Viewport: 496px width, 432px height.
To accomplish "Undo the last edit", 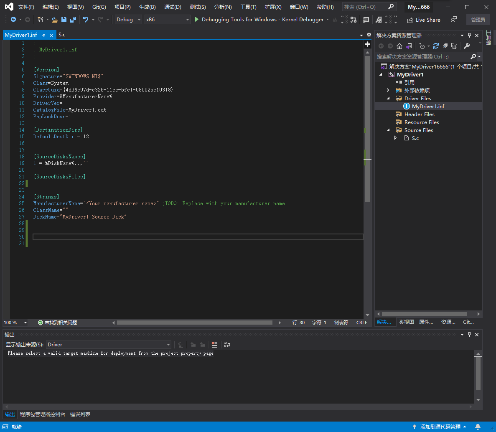I will click(x=85, y=20).
